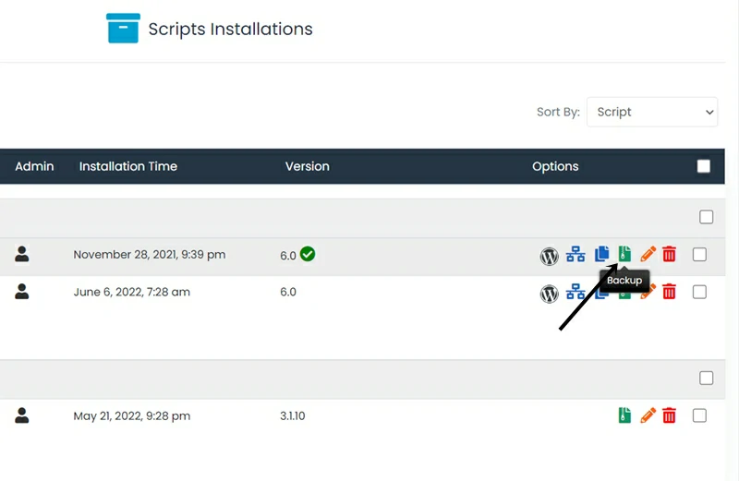The height and width of the screenshot is (481, 739).
Task: Open the Sort By dropdown
Action: 652,112
